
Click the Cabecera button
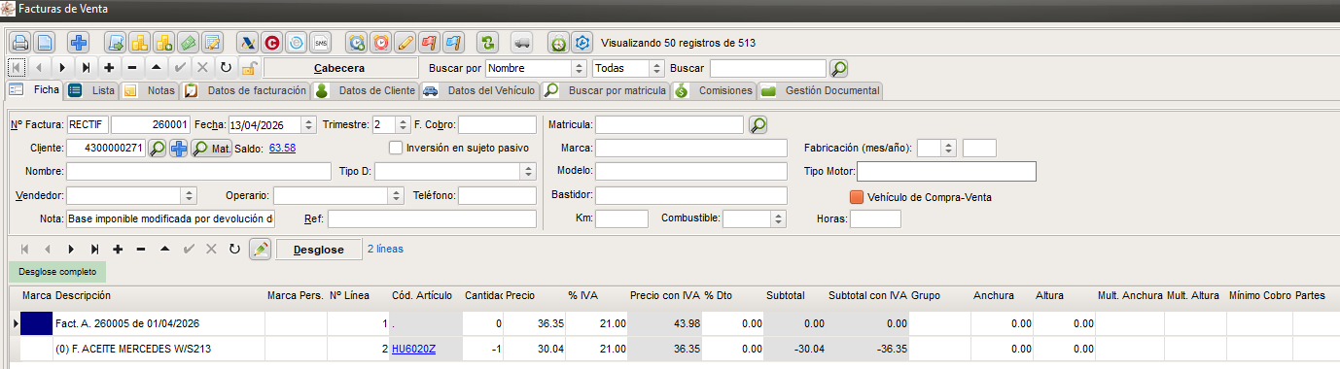point(339,68)
